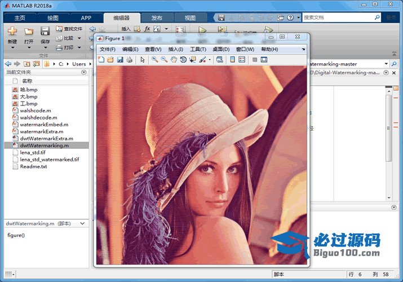
Task: Switch to the 主页 tab
Action: [20, 17]
